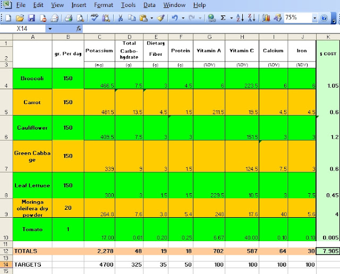Image resolution: width=340 pixels, height=274 pixels.
Task: Select the $ COST header cell
Action: pos(328,54)
